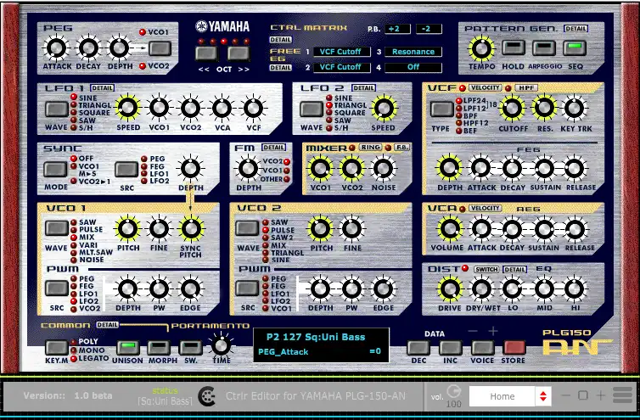Cycle the VCF Type selector button
Image resolution: width=640 pixels, height=420 pixels.
tap(442, 109)
